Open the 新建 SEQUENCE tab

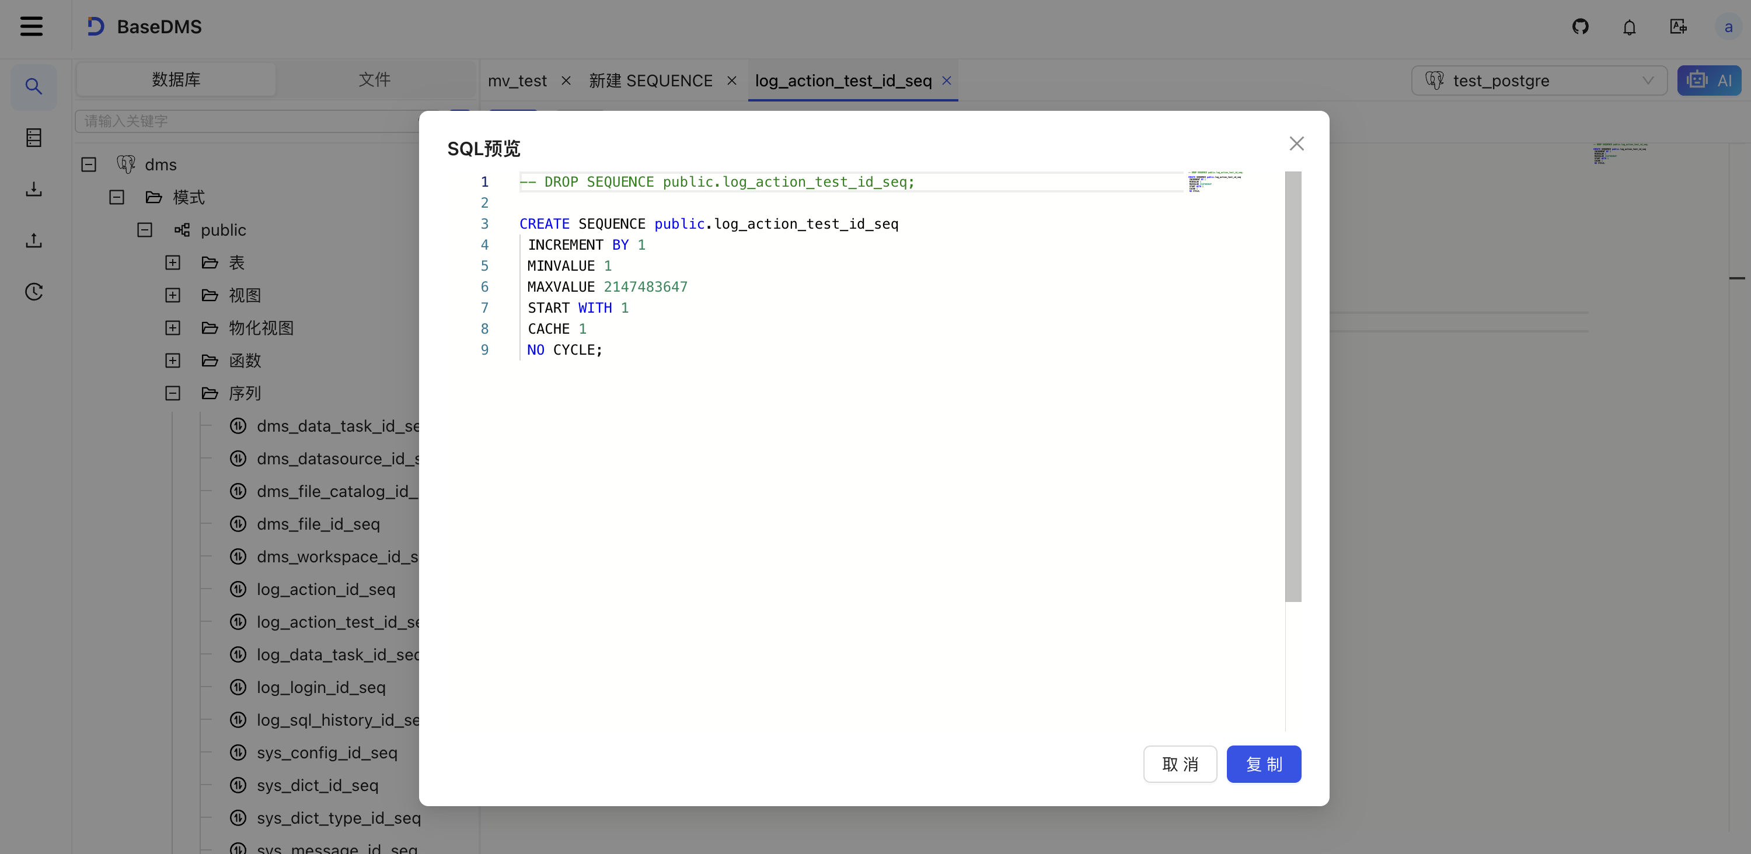point(651,81)
